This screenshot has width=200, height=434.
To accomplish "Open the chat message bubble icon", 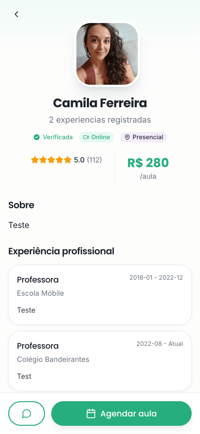I will pyautogui.click(x=27, y=413).
